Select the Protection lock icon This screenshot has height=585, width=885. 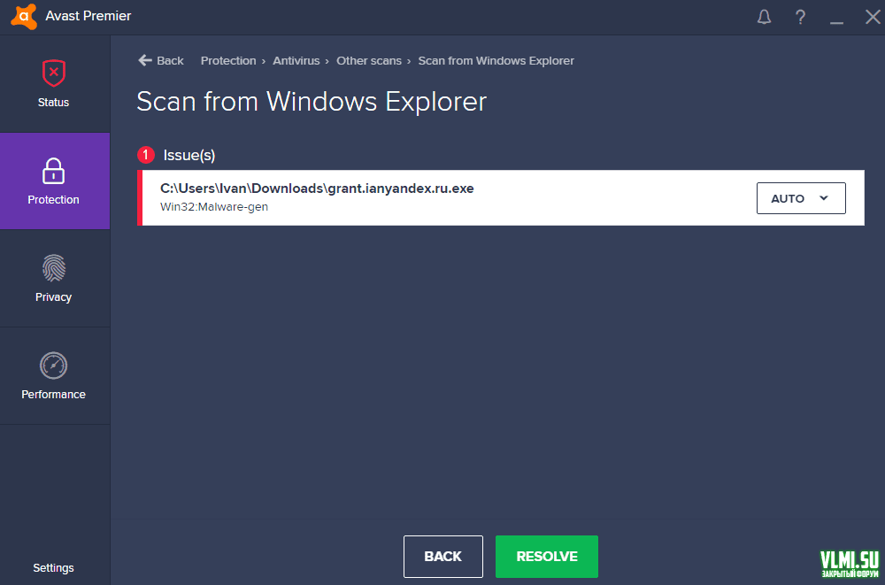(54, 171)
